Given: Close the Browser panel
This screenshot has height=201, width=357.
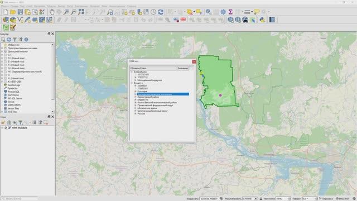Looking at the screenshot, I should pos(52,33).
